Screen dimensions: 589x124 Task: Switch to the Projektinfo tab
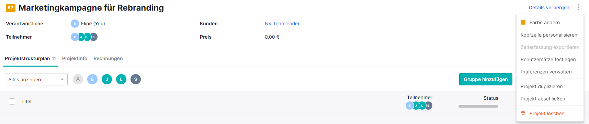click(75, 58)
